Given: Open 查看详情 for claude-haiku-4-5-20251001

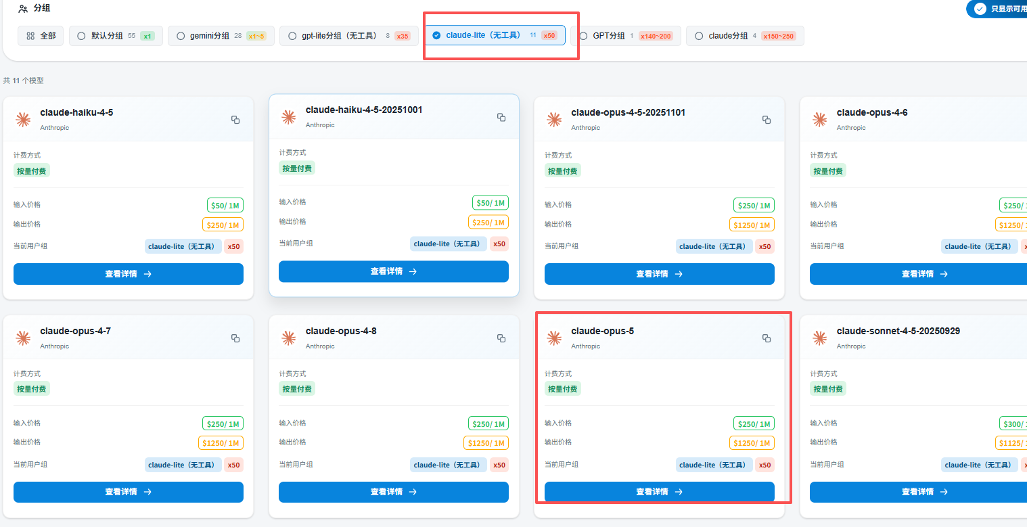Looking at the screenshot, I should (394, 271).
